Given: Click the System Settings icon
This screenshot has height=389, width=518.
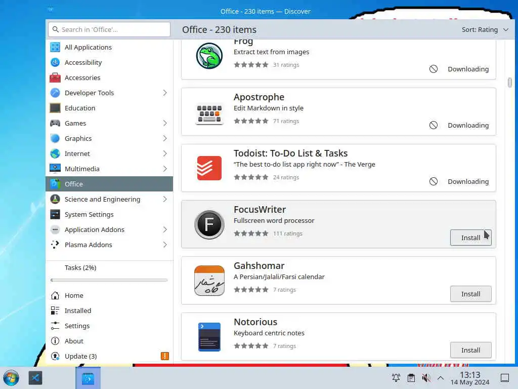Looking at the screenshot, I should coord(55,214).
